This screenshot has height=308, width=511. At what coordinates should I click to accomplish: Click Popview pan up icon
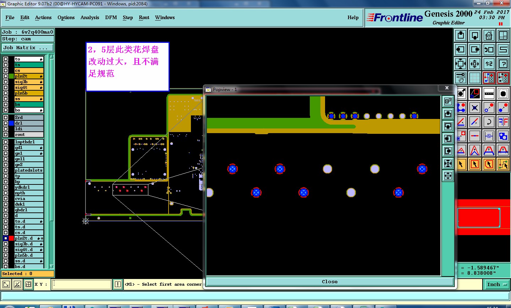click(x=448, y=114)
